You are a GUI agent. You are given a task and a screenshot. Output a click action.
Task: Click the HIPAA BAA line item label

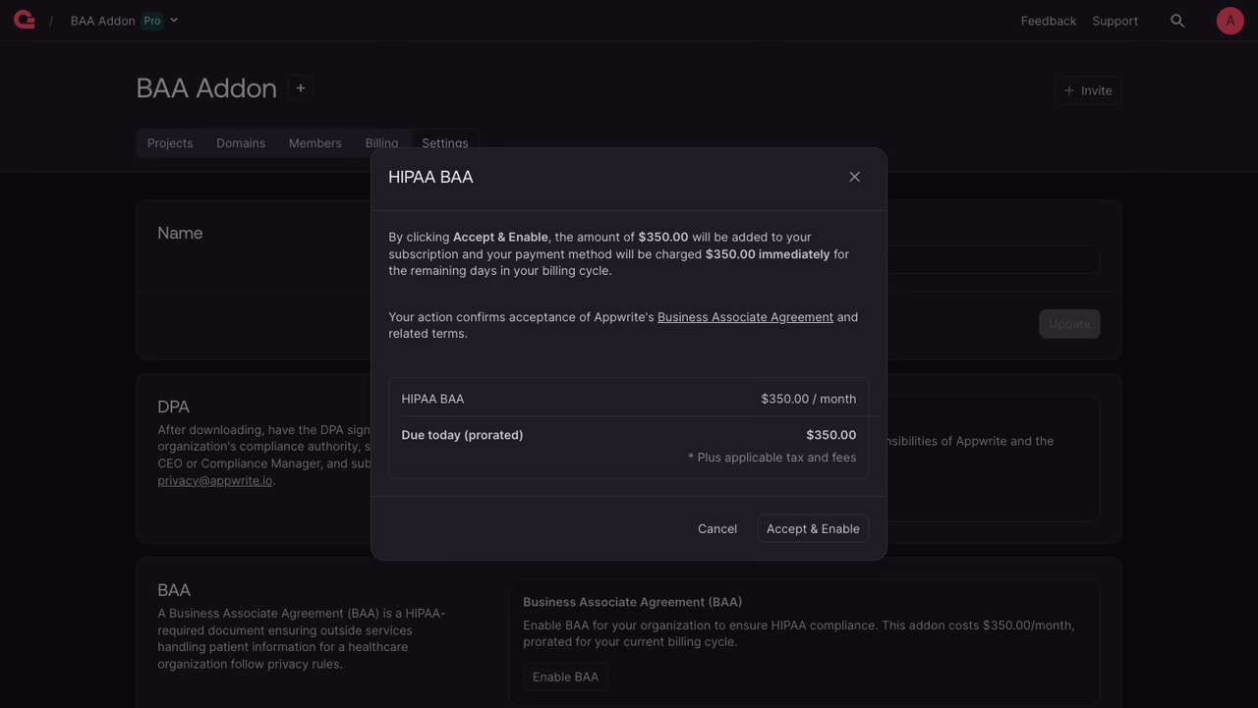432,399
